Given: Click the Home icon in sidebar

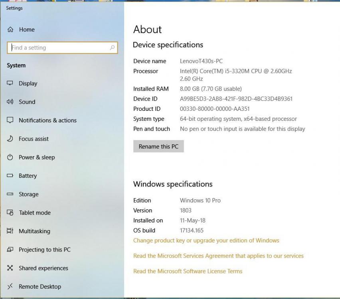Looking at the screenshot, I should click(x=10, y=30).
